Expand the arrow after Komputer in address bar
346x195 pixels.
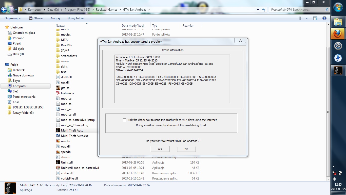click(x=44, y=10)
